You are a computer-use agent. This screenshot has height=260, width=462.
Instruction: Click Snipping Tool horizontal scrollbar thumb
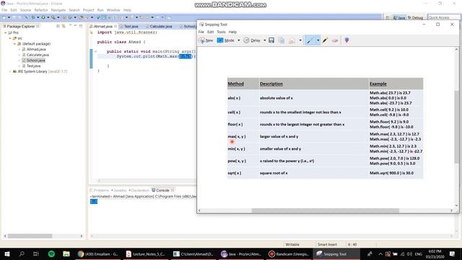326,210
